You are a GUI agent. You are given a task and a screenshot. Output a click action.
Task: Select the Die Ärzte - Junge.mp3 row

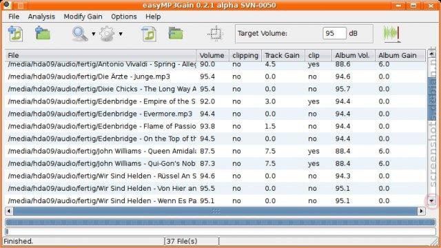(x=215, y=76)
